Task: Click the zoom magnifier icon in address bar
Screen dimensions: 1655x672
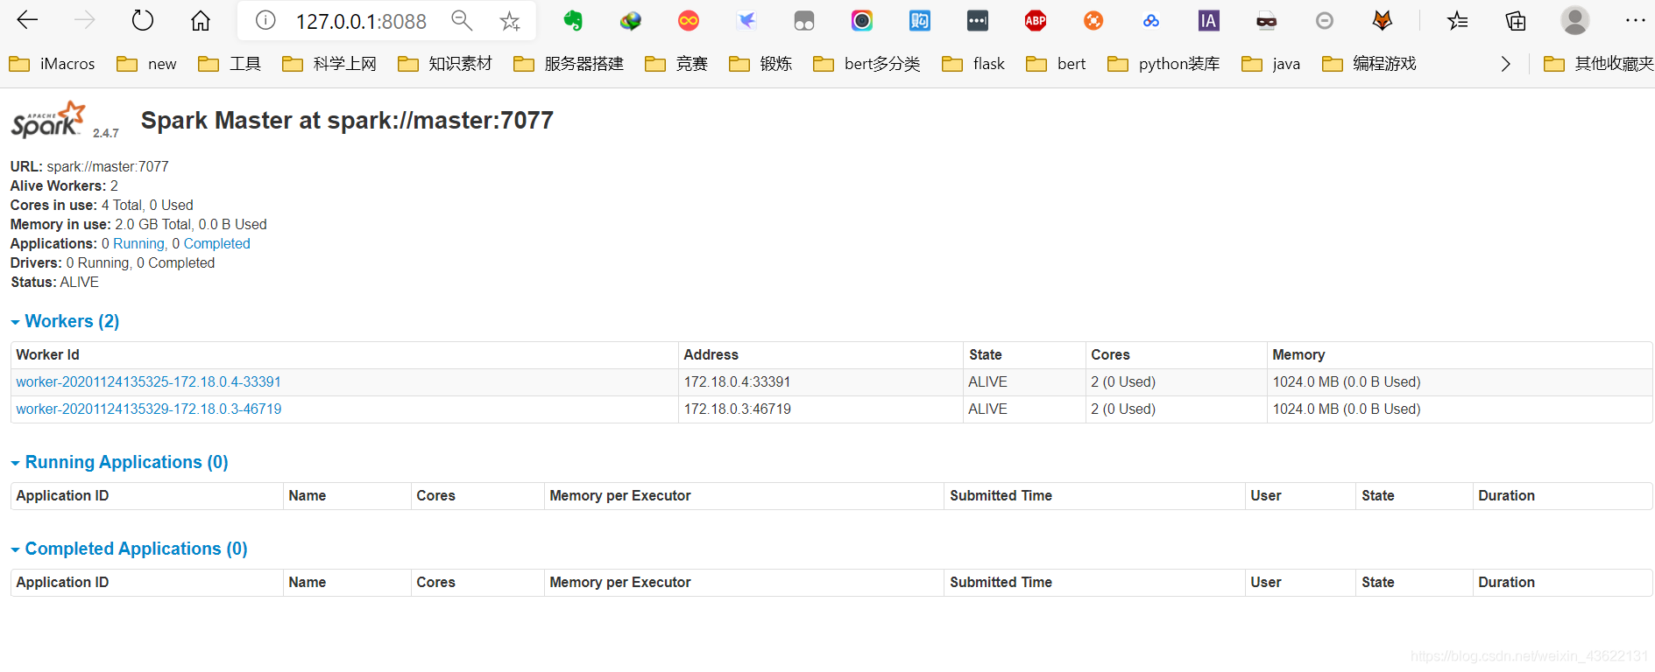Action: tap(462, 20)
